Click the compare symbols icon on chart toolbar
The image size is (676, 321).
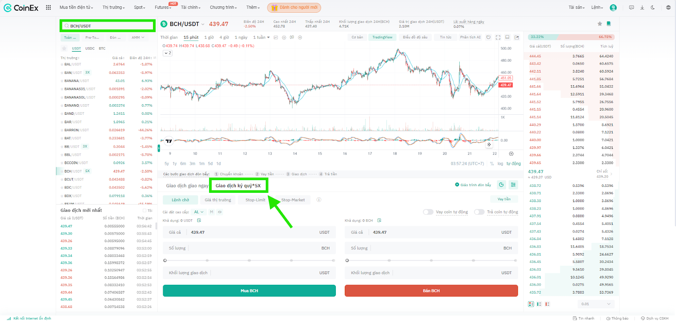292,38
